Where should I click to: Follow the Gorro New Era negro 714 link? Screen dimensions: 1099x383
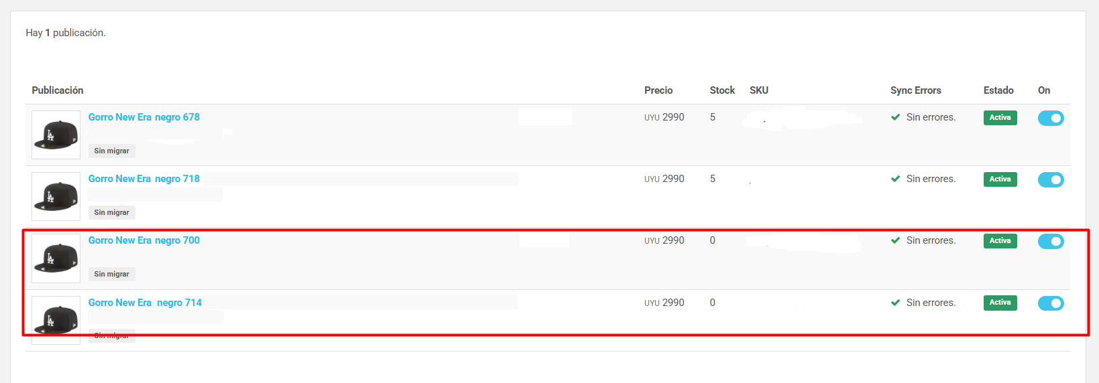click(x=145, y=303)
